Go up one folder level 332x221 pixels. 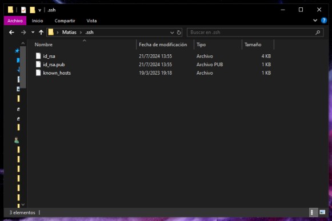pos(41,33)
